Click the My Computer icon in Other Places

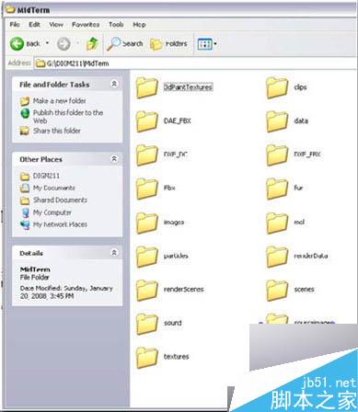coord(26,212)
